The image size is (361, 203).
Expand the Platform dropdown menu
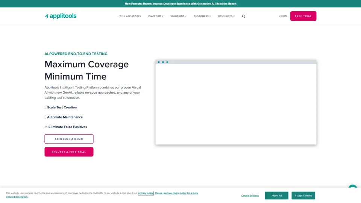tap(156, 16)
